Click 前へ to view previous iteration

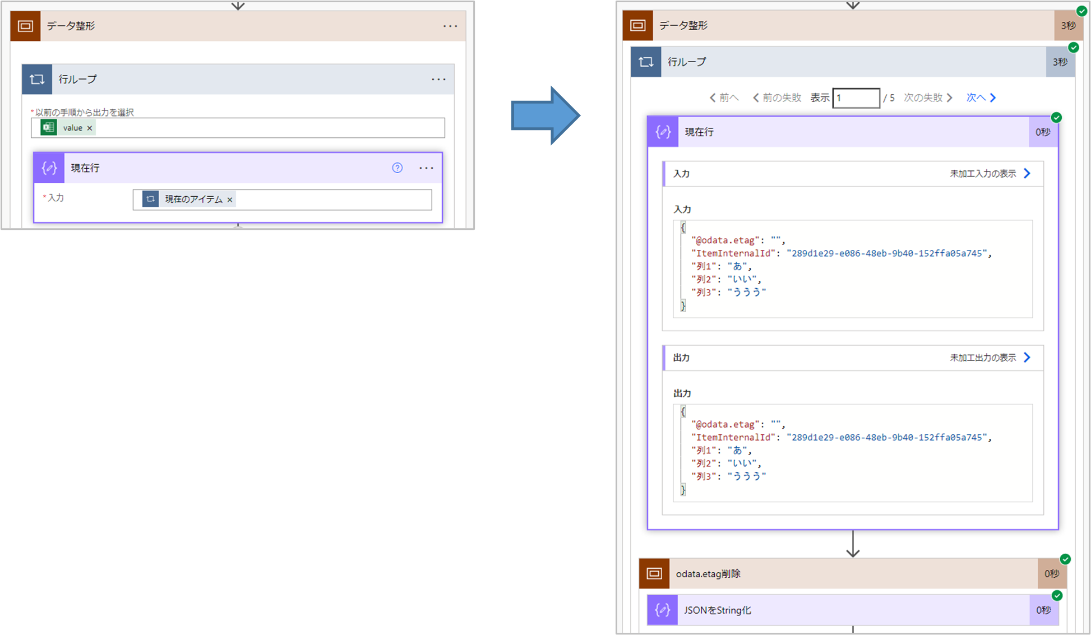click(724, 98)
